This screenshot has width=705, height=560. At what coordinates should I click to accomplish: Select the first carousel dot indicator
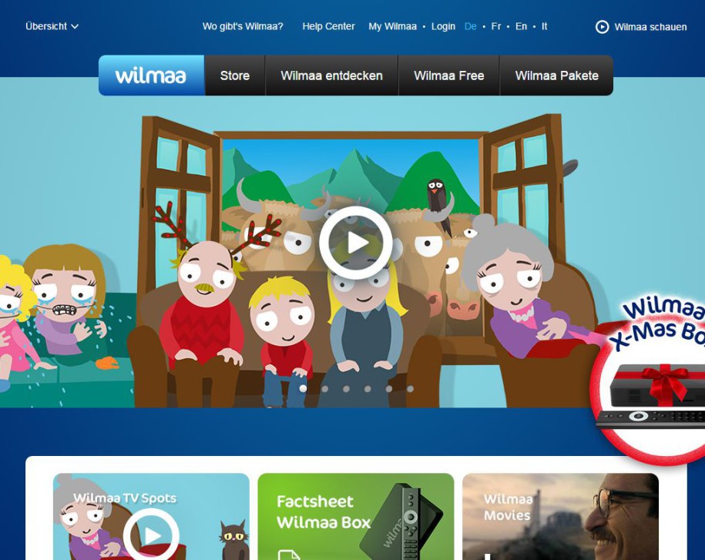coord(303,389)
